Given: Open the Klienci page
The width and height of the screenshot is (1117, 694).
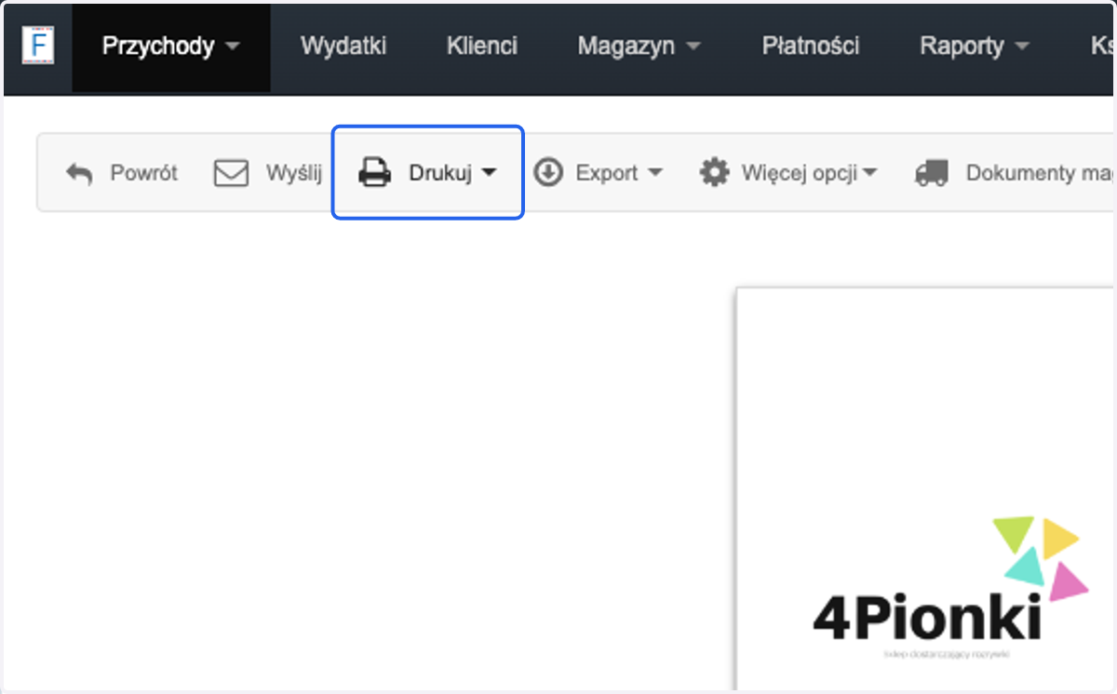Looking at the screenshot, I should tap(482, 47).
